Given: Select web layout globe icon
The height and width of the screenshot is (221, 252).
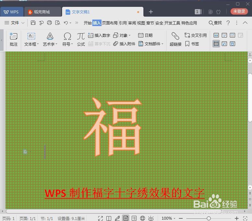Looking at the screenshot, I should [142, 218].
